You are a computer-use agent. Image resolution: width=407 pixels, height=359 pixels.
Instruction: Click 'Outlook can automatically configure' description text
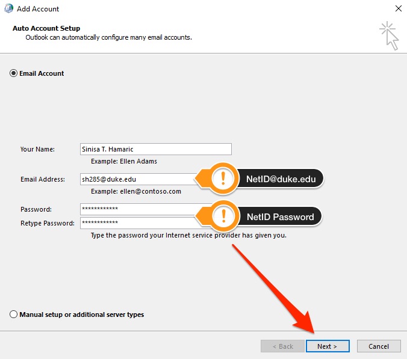pyautogui.click(x=108, y=38)
